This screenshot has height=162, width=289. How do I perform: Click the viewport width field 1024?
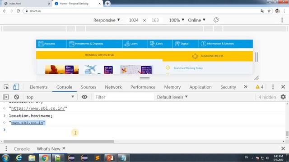134,20
